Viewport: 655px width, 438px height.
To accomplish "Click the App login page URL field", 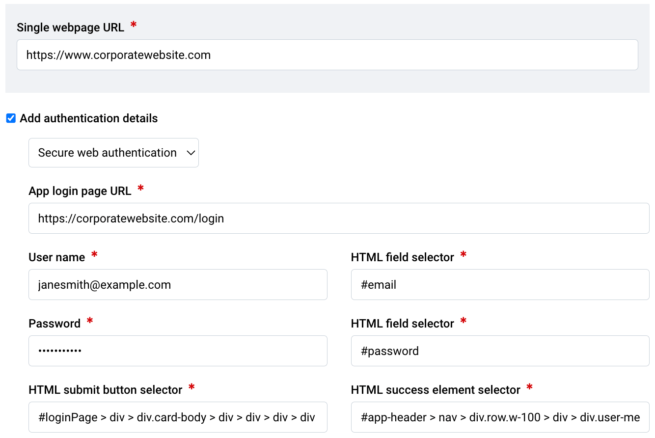I will tap(340, 218).
